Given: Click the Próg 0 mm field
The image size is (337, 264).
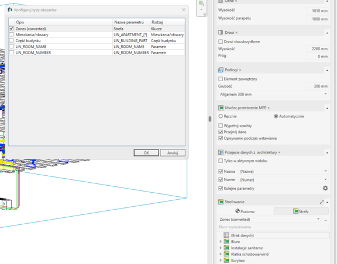Looking at the screenshot, I should pyautogui.click(x=318, y=56).
